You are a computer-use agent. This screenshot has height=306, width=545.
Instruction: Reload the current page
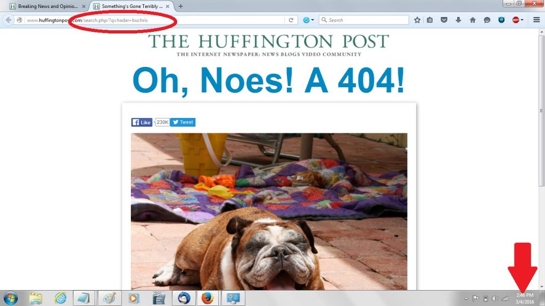291,20
